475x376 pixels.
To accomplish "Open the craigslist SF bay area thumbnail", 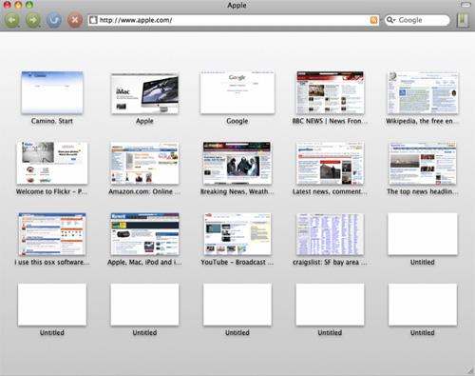I will (330, 234).
